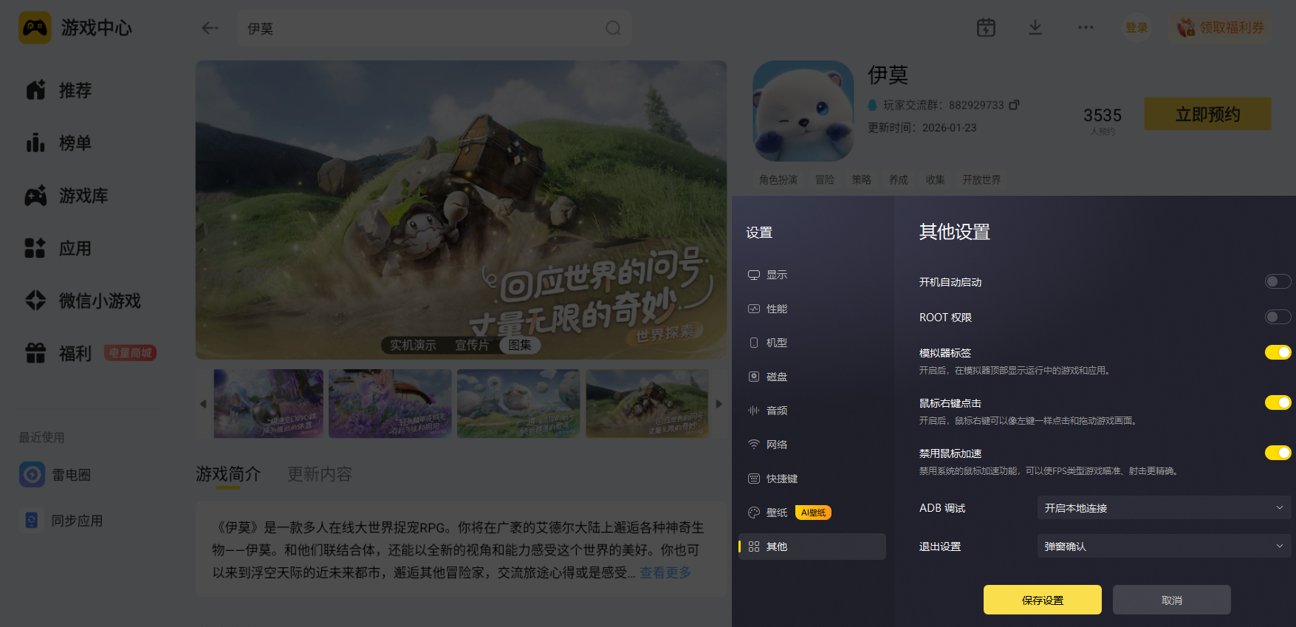Click the Wi-Fi network icon in settings
The height and width of the screenshot is (627, 1296).
click(x=753, y=445)
